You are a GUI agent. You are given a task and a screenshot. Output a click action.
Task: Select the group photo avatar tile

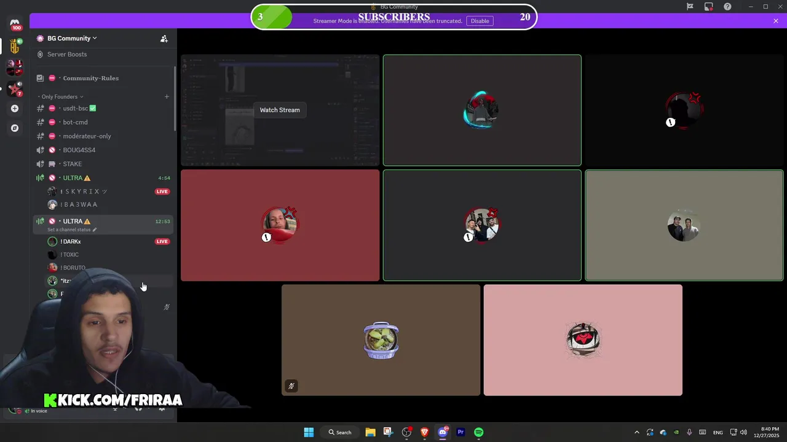[x=482, y=225]
